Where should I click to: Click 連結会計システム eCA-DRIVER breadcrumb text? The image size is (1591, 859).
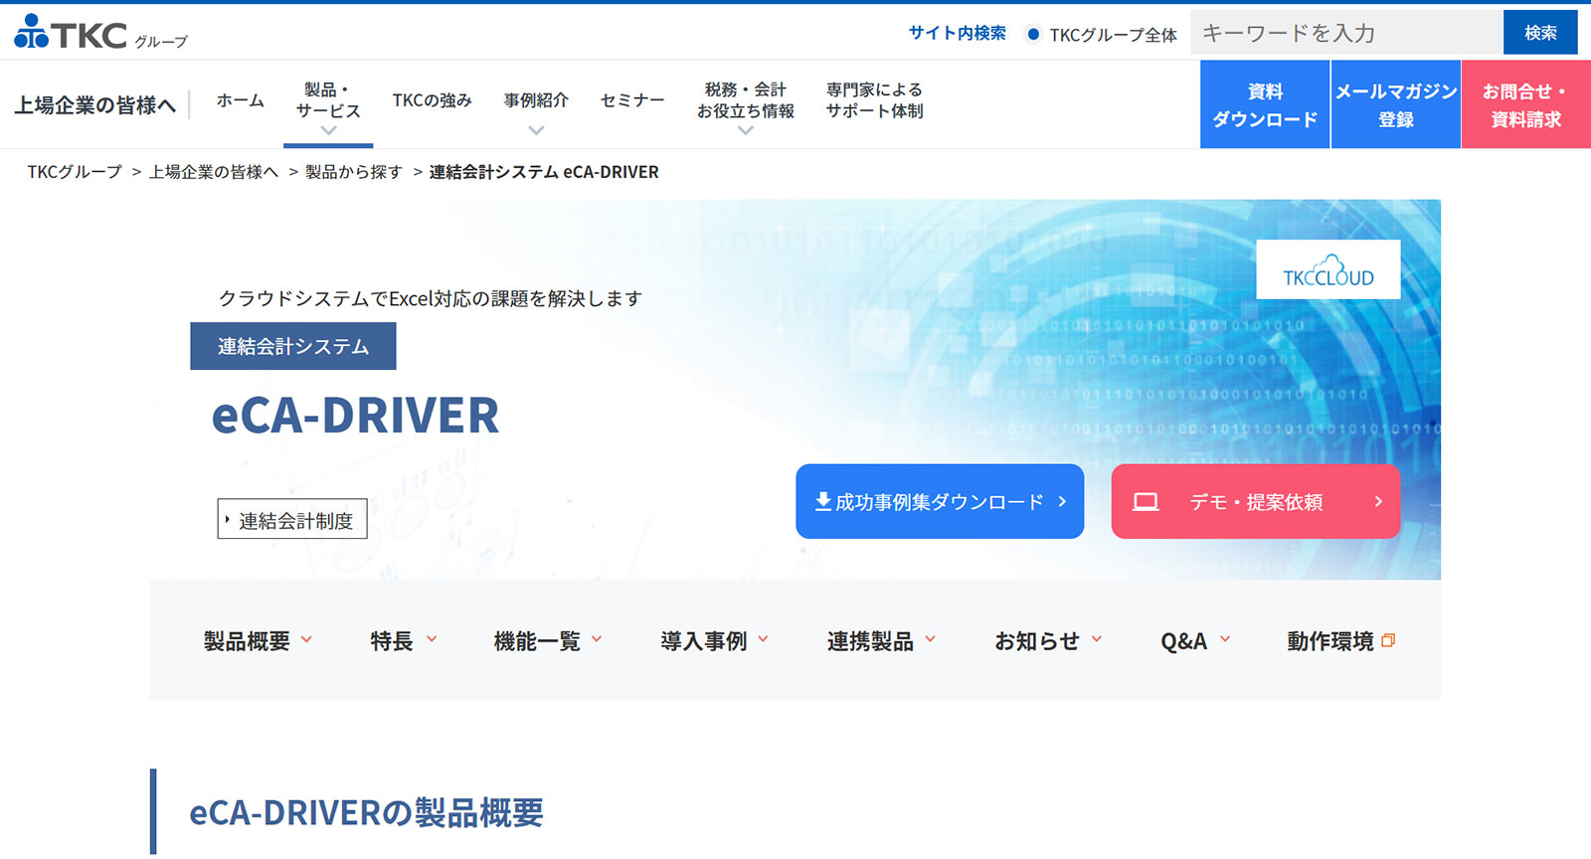coord(544,172)
